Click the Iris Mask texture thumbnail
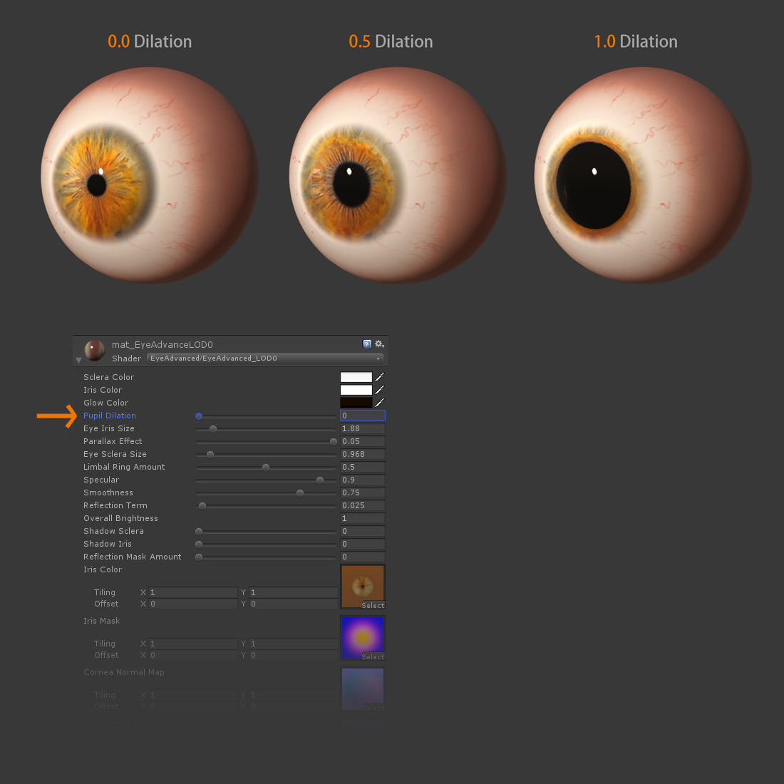This screenshot has width=784, height=784. pyautogui.click(x=363, y=635)
